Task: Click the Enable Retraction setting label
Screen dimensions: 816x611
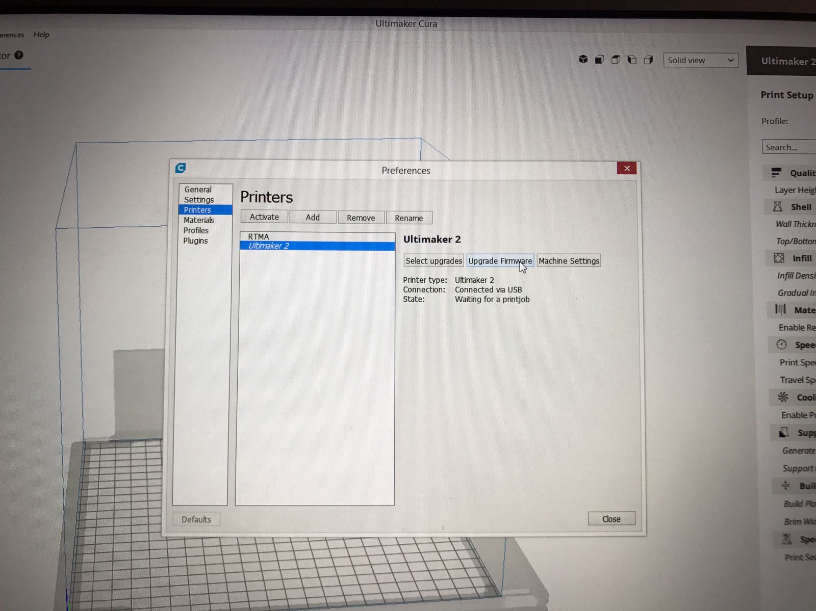Action: (797, 327)
